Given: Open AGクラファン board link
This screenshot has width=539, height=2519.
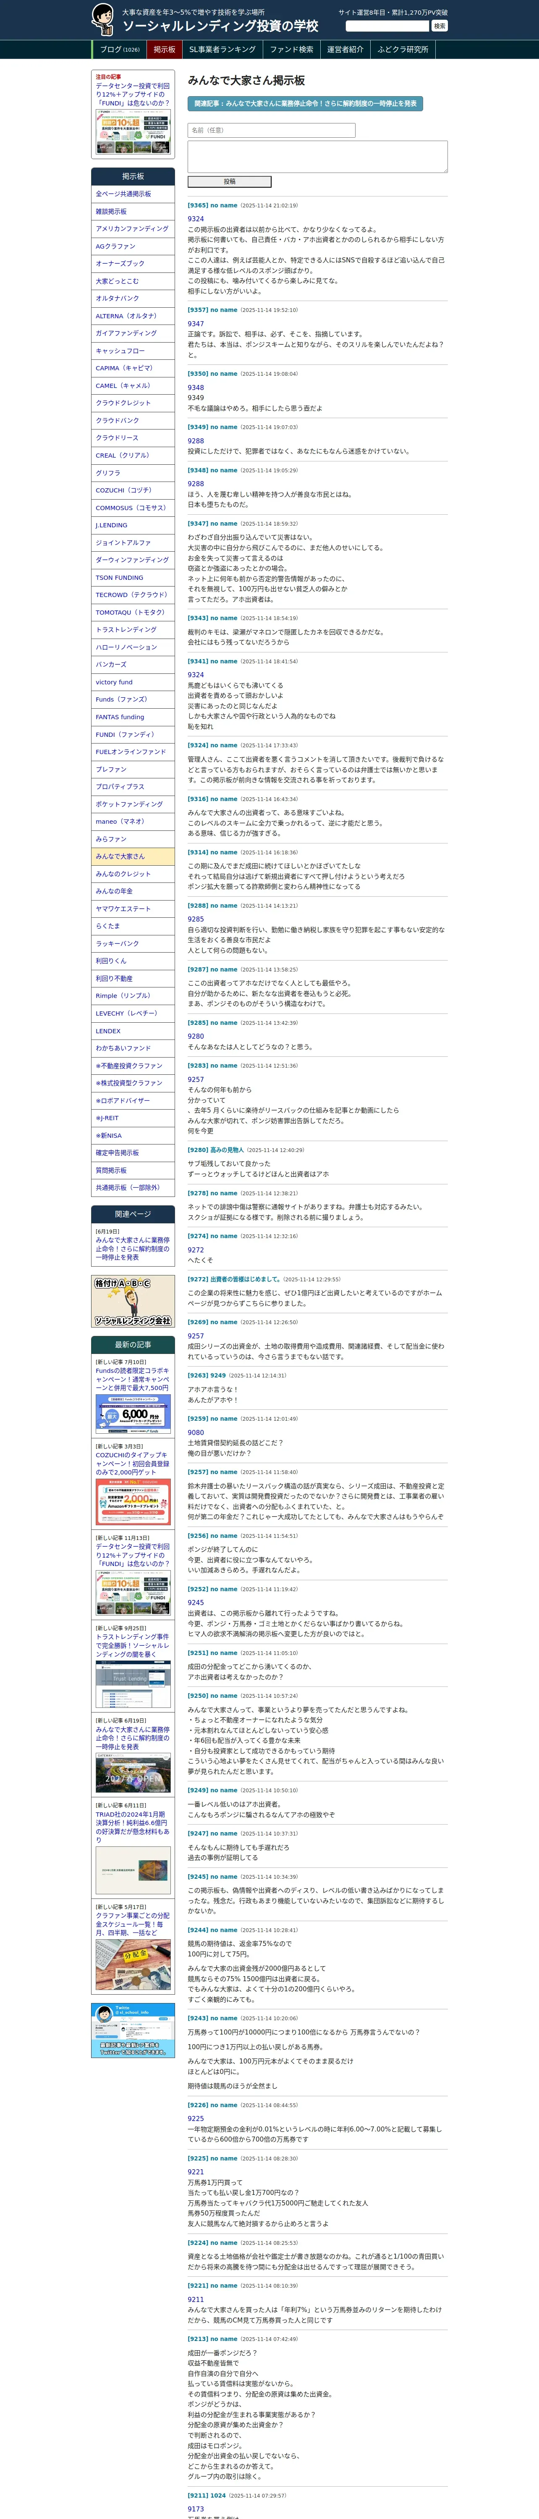Looking at the screenshot, I should [x=133, y=246].
